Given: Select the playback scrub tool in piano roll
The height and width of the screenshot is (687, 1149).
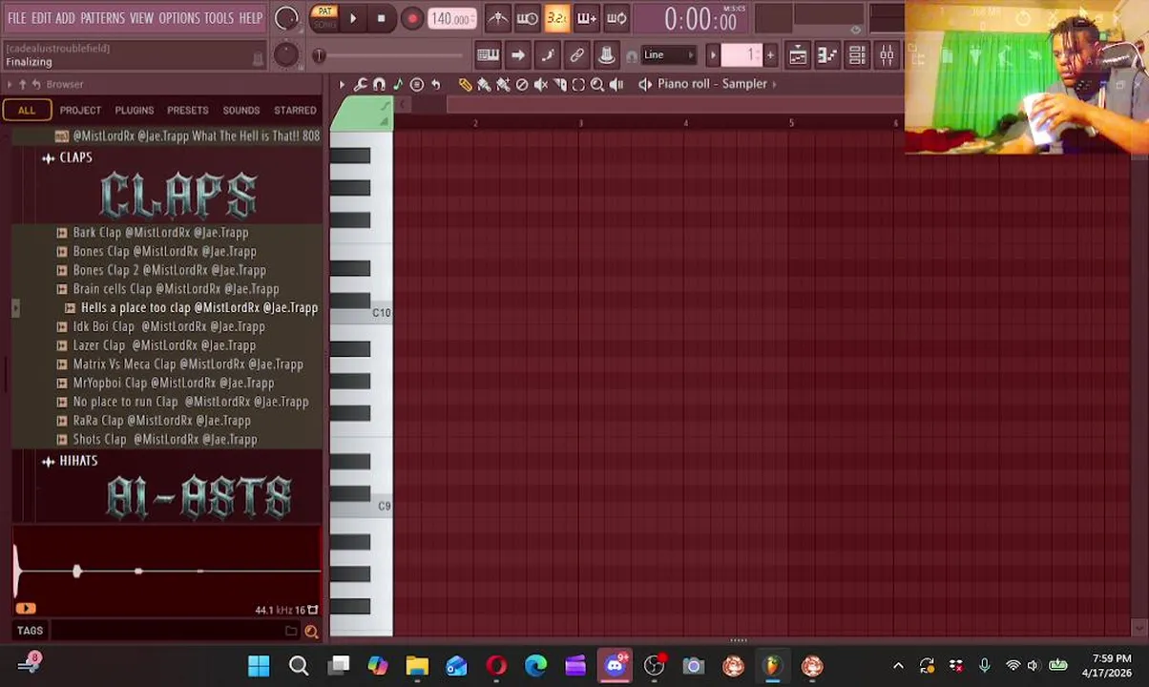Looking at the screenshot, I should point(616,84).
